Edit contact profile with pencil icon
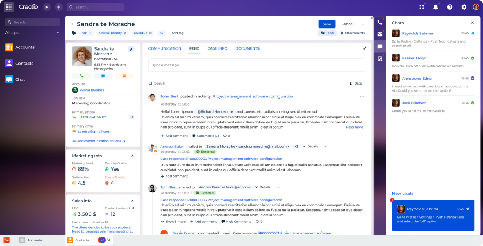The image size is (483, 246). coord(131,49)
